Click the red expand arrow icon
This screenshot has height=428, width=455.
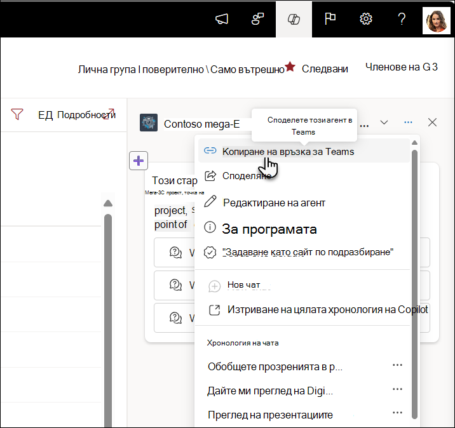point(109,114)
